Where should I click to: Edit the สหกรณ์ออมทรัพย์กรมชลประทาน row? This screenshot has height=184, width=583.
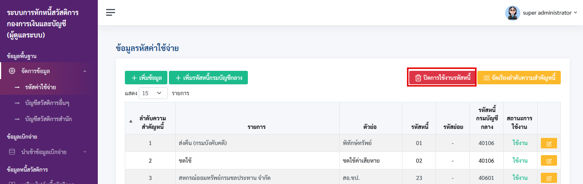[549, 178]
